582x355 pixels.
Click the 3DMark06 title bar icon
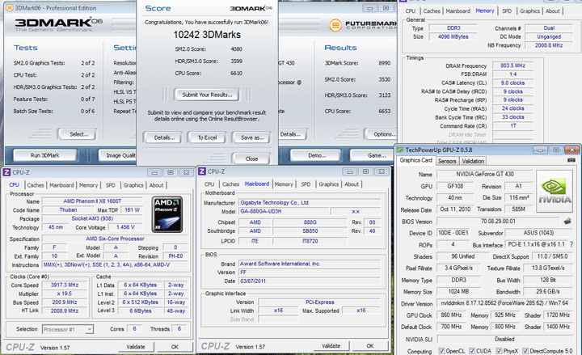click(9, 8)
